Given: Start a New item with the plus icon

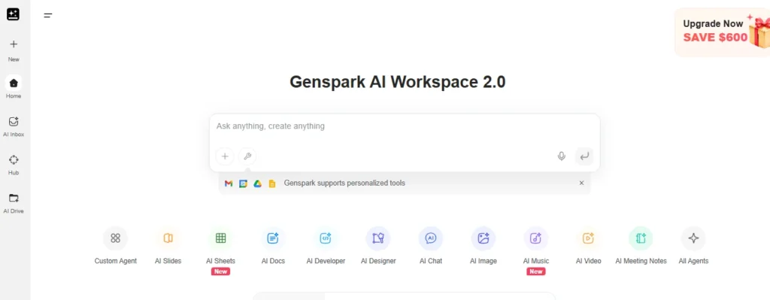Looking at the screenshot, I should 14,44.
